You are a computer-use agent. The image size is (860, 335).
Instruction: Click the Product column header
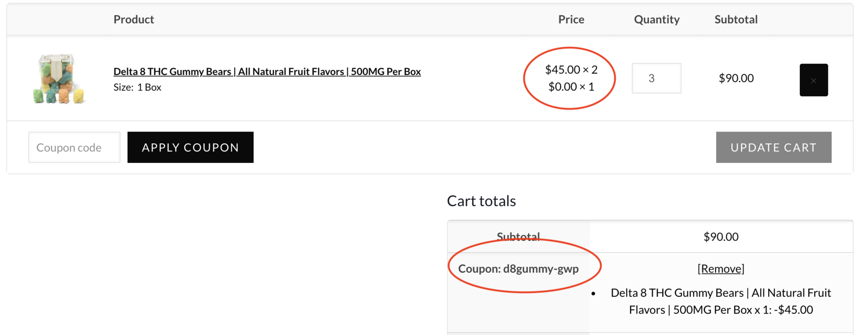[134, 19]
